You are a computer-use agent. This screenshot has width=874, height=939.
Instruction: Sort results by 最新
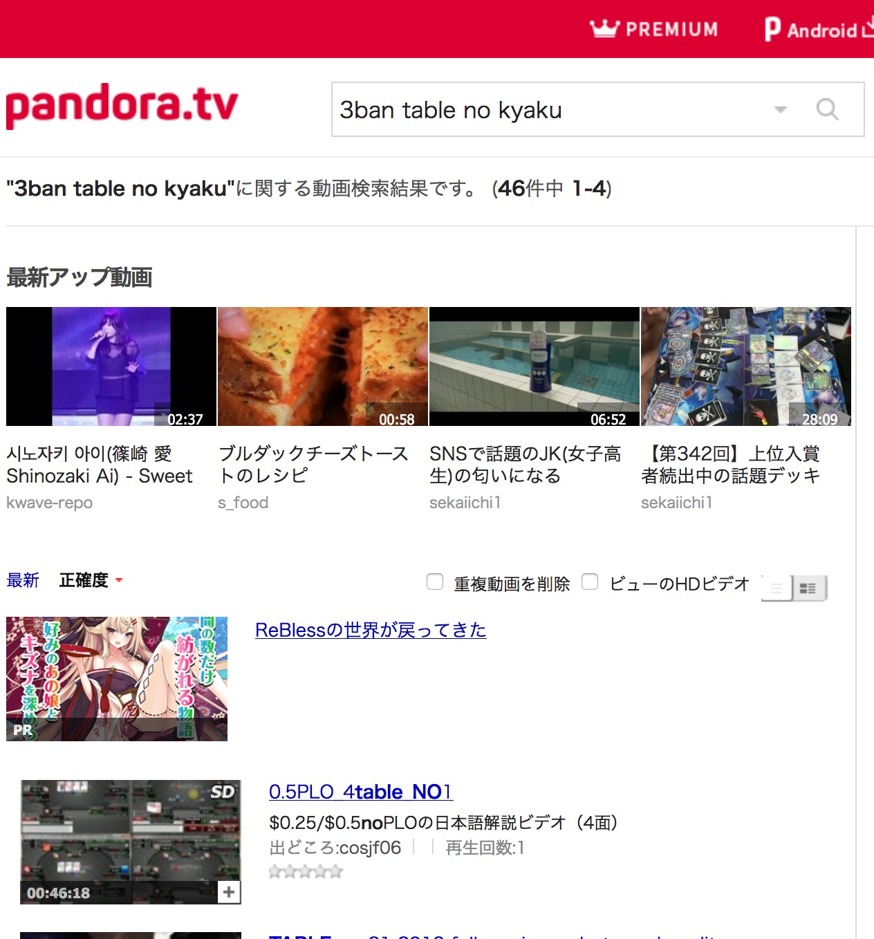pyautogui.click(x=23, y=580)
